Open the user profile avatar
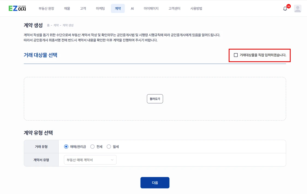 pos(298,9)
